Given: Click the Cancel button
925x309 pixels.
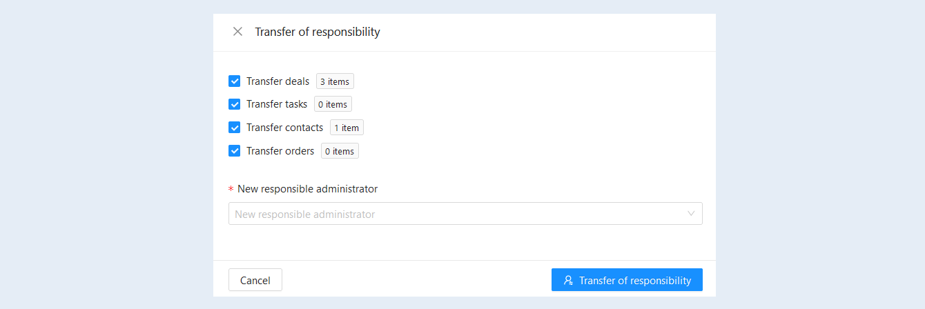Looking at the screenshot, I should [x=255, y=280].
